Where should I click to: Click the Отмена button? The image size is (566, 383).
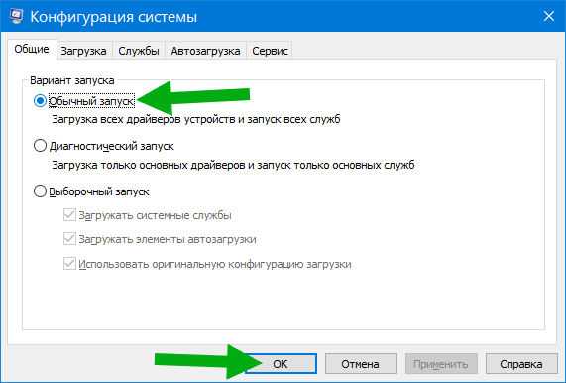pyautogui.click(x=361, y=364)
